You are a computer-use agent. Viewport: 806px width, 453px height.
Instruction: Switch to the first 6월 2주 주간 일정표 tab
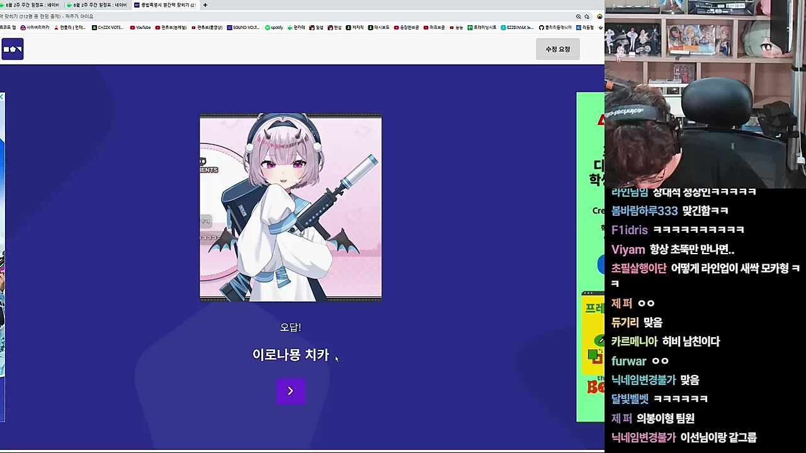coord(31,5)
